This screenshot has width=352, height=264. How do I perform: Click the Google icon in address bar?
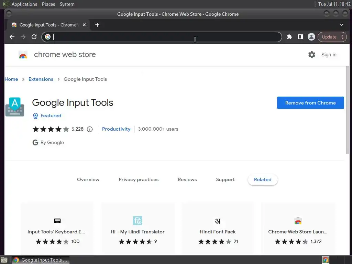[x=47, y=37]
